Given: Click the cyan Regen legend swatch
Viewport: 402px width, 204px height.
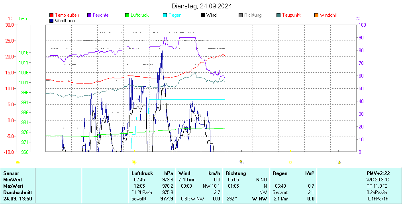Looking at the screenshot, I should 165,15.
